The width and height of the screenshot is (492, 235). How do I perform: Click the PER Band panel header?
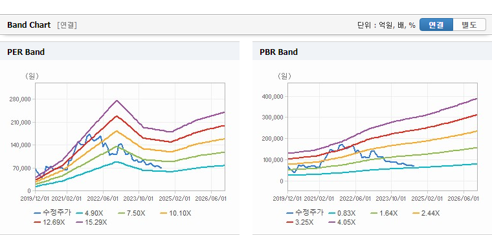pos(120,52)
